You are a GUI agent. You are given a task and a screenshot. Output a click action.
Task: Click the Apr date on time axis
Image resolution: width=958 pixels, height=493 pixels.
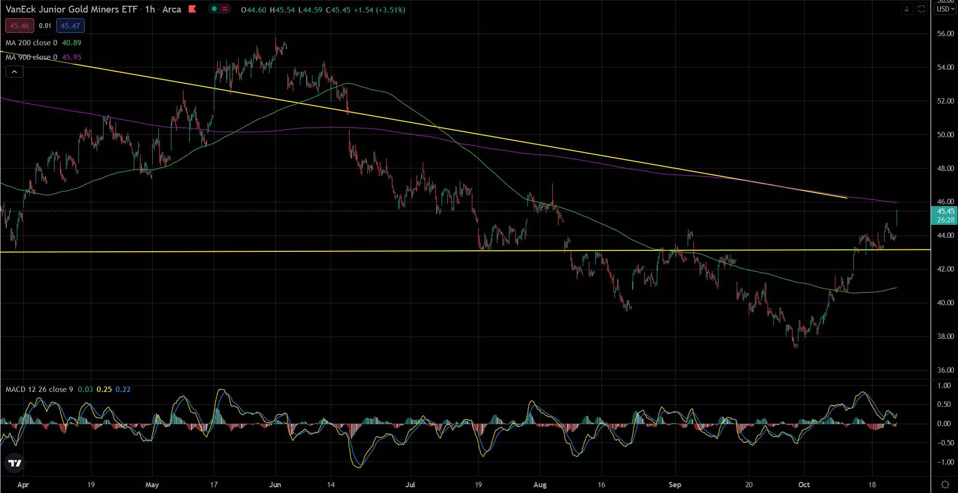pyautogui.click(x=23, y=485)
